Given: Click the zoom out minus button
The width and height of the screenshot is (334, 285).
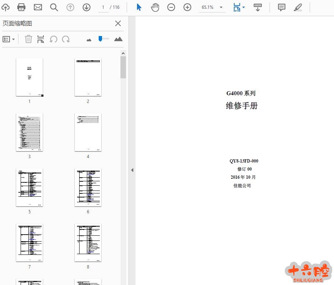Looking at the screenshot, I should point(171,7).
